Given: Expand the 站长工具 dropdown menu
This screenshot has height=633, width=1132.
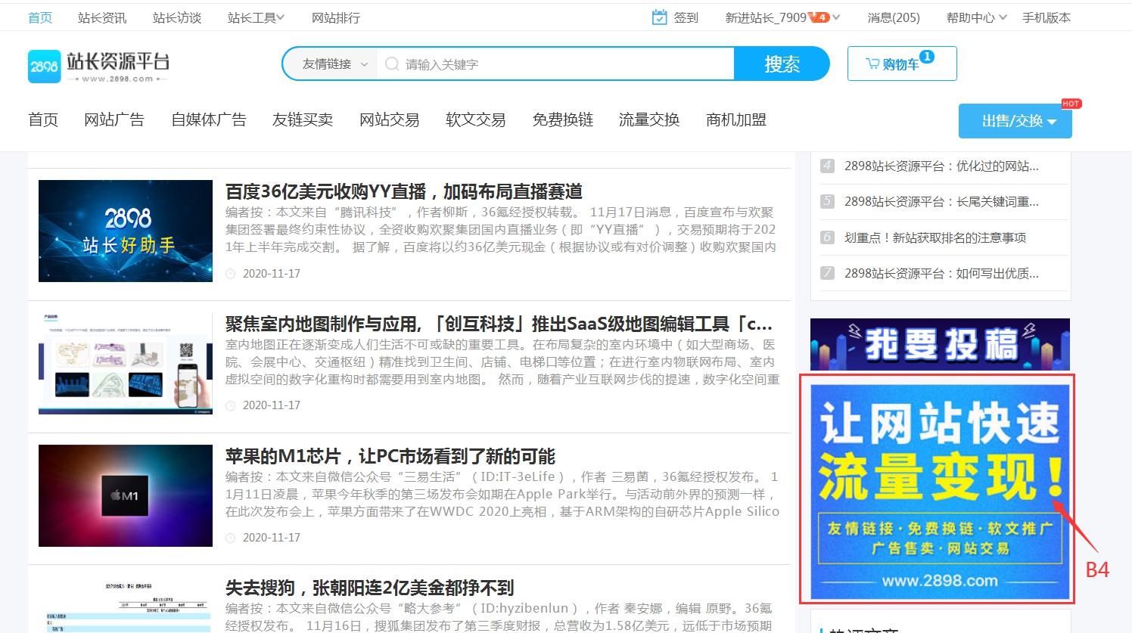Looking at the screenshot, I should [256, 17].
